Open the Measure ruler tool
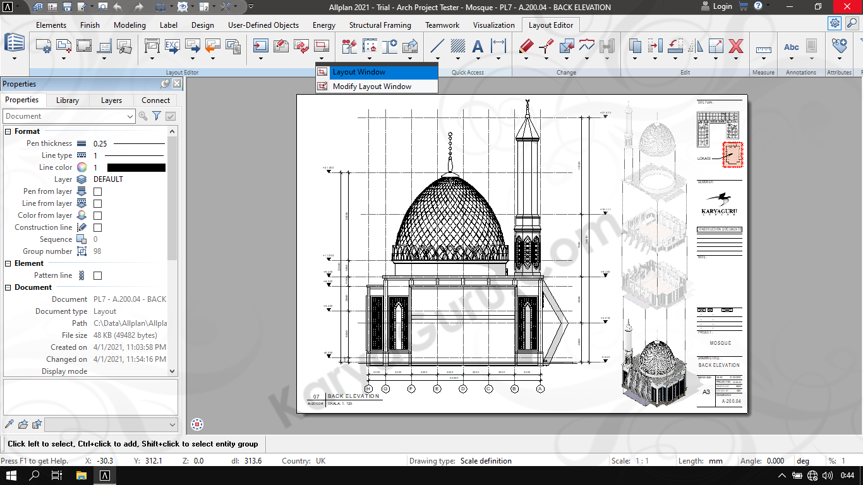This screenshot has height=485, width=863. click(763, 49)
